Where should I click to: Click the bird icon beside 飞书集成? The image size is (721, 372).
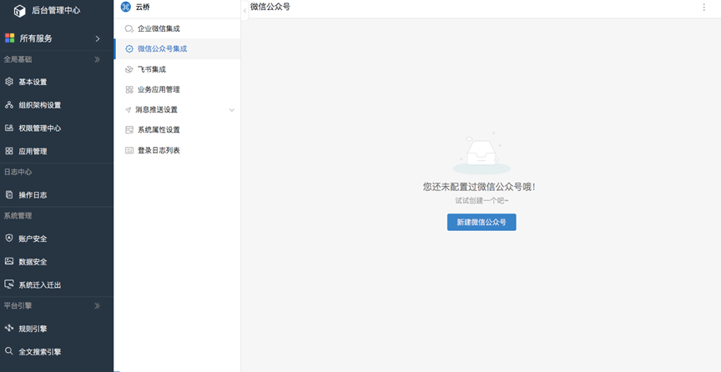pyautogui.click(x=129, y=69)
